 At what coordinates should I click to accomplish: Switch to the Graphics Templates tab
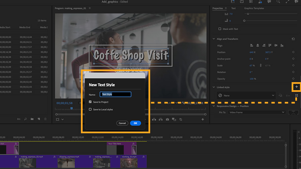[254, 8]
